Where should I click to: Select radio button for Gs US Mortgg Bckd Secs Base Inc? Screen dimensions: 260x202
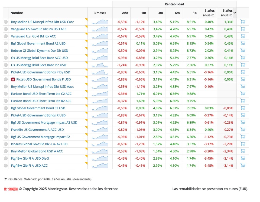coord(6,65)
